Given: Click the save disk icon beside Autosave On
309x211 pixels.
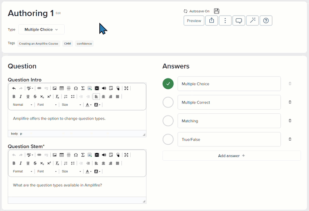Looking at the screenshot, I should pyautogui.click(x=216, y=11).
